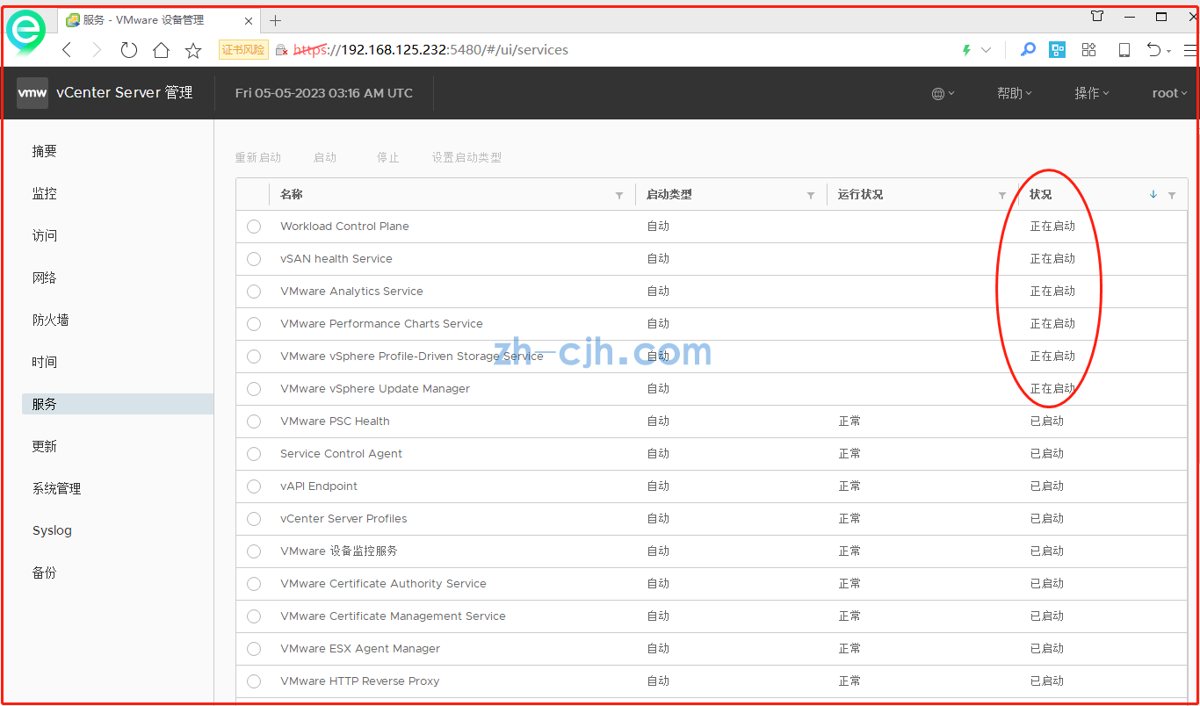Open the 帮助 dropdown menu

point(1015,93)
